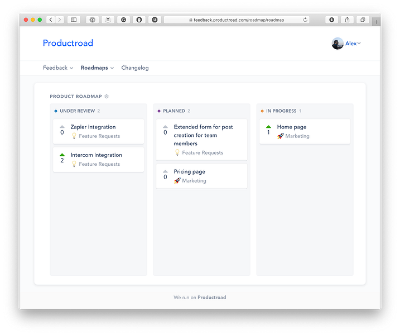Click the dark circle extension icon
This screenshot has height=335, width=400.
139,20
